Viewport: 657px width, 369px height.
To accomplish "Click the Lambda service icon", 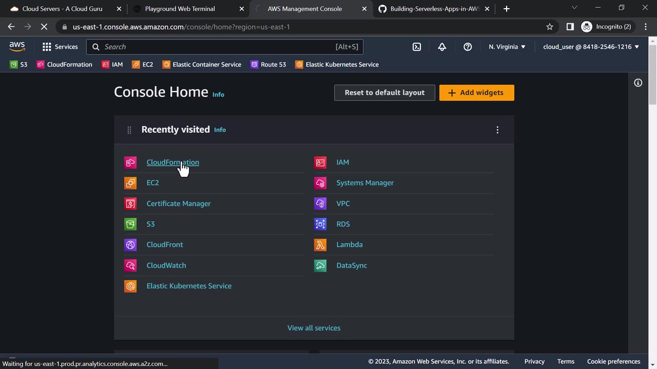I will tap(320, 244).
